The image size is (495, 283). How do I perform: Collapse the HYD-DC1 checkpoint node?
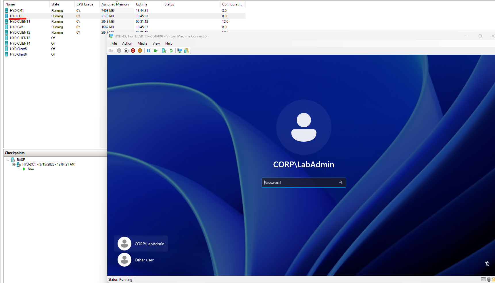(13, 164)
